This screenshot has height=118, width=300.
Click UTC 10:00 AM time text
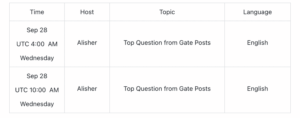[x=37, y=90]
